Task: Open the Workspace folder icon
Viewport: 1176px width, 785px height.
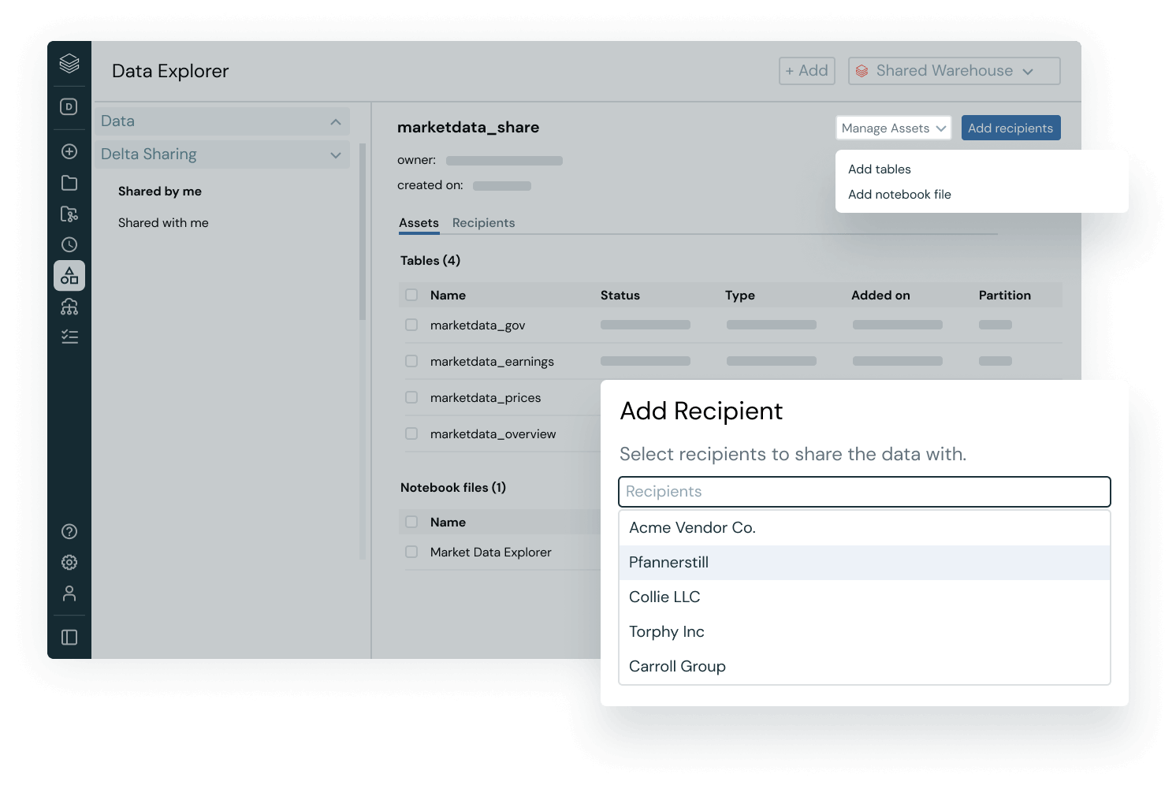Action: pyautogui.click(x=69, y=182)
